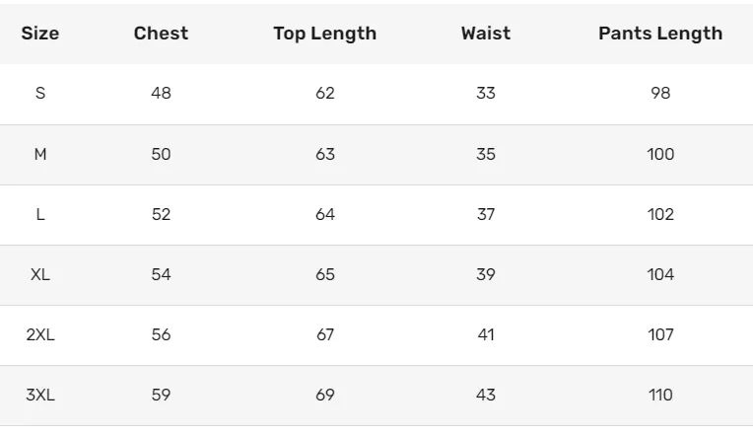
Task: Select the XL size row label
Action: click(x=40, y=274)
